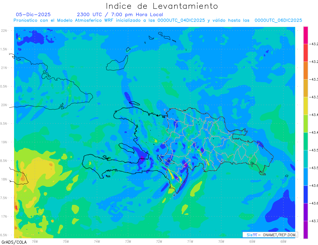Click the '70W' longitude label
Image resolution: width=318 pixels, height=245 pixels.
click(221, 241)
